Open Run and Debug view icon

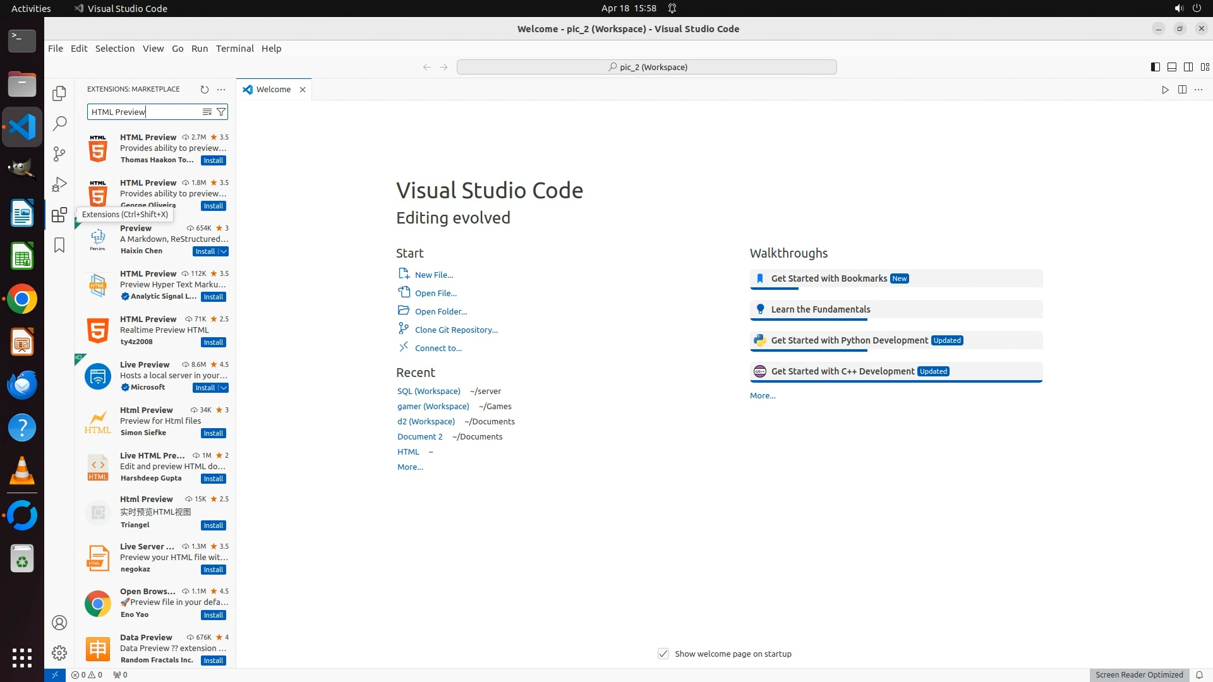59,184
